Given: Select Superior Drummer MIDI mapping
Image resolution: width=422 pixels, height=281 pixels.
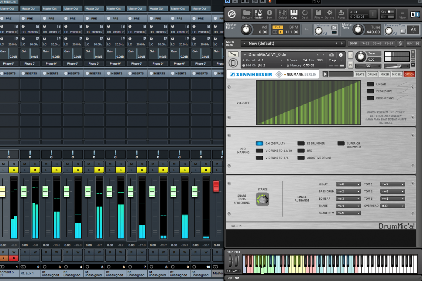Looking at the screenshot, I should 341,143.
